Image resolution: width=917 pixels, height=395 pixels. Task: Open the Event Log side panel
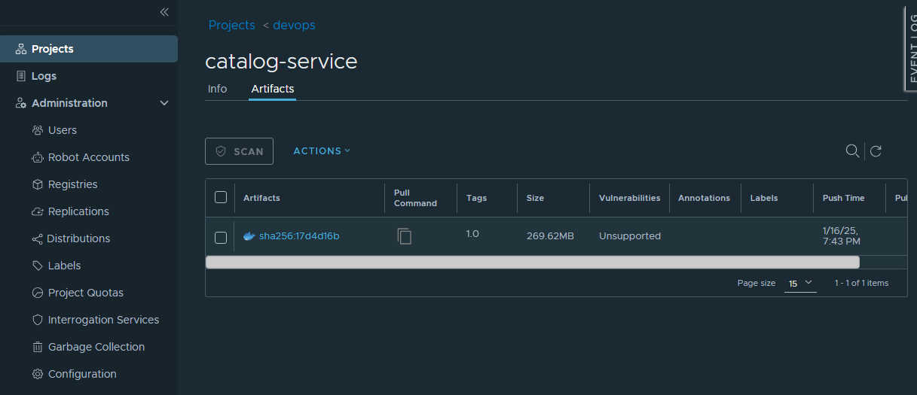coord(911,47)
